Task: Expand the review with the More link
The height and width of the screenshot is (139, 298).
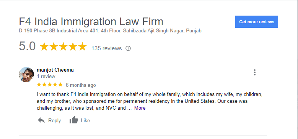Action: [140, 108]
